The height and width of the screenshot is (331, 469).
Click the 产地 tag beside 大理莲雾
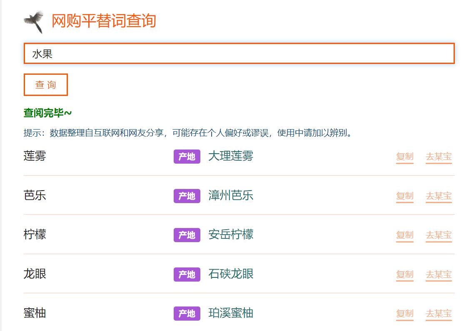coord(187,157)
